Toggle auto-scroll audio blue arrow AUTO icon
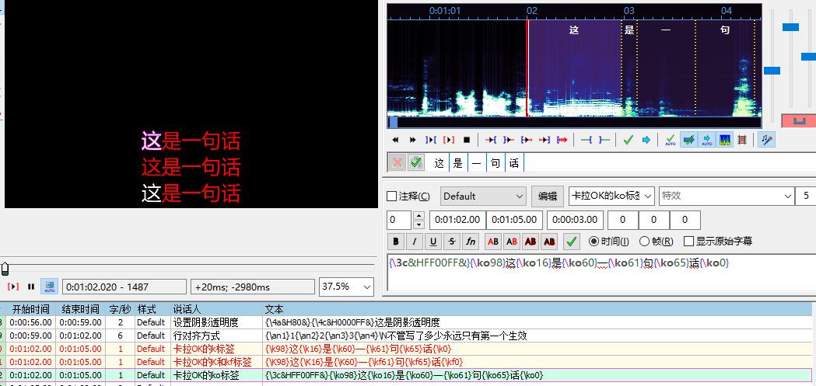This screenshot has height=386, width=816. point(707,140)
